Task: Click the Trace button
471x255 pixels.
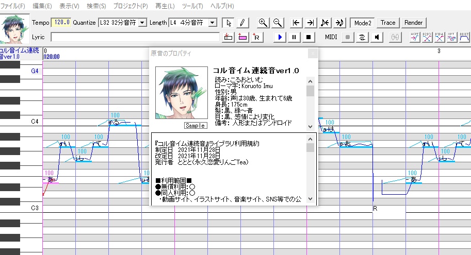Action: [x=388, y=23]
